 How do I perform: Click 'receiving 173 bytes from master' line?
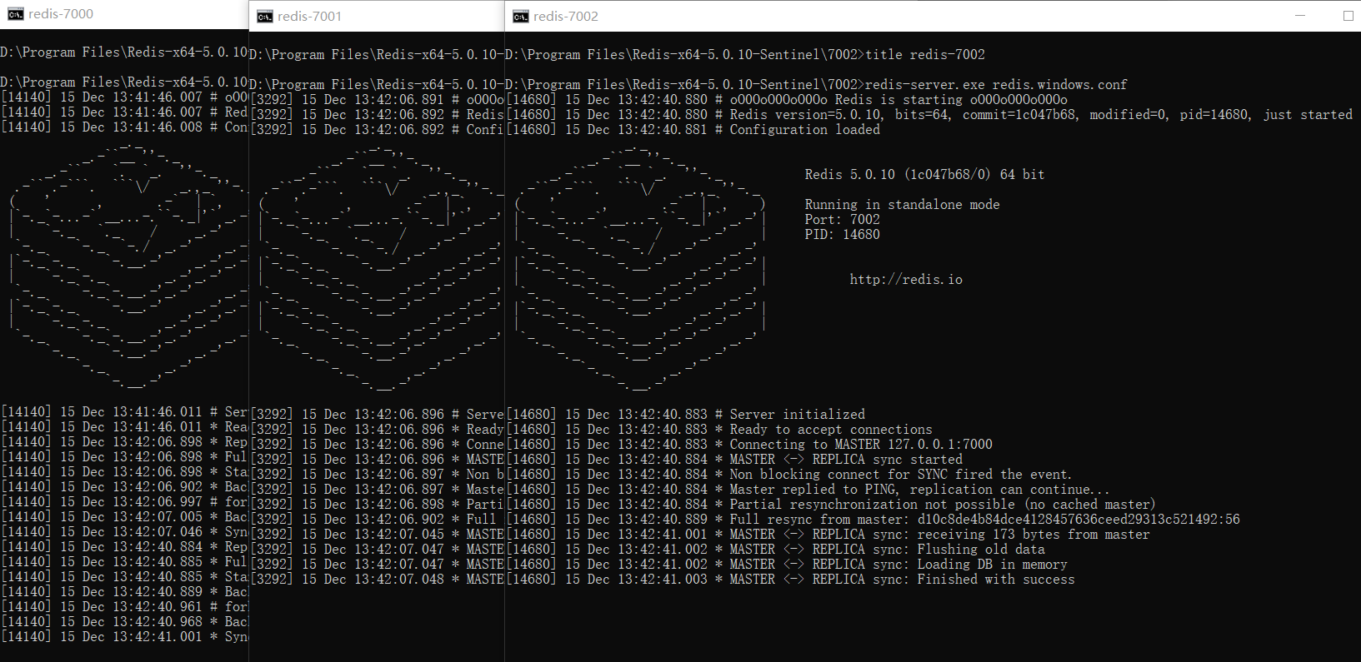pyautogui.click(x=828, y=535)
